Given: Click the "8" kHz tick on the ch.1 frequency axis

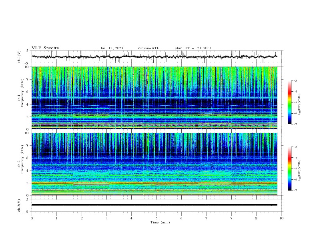Looking at the screenshot, I should pyautogui.click(x=28, y=79).
